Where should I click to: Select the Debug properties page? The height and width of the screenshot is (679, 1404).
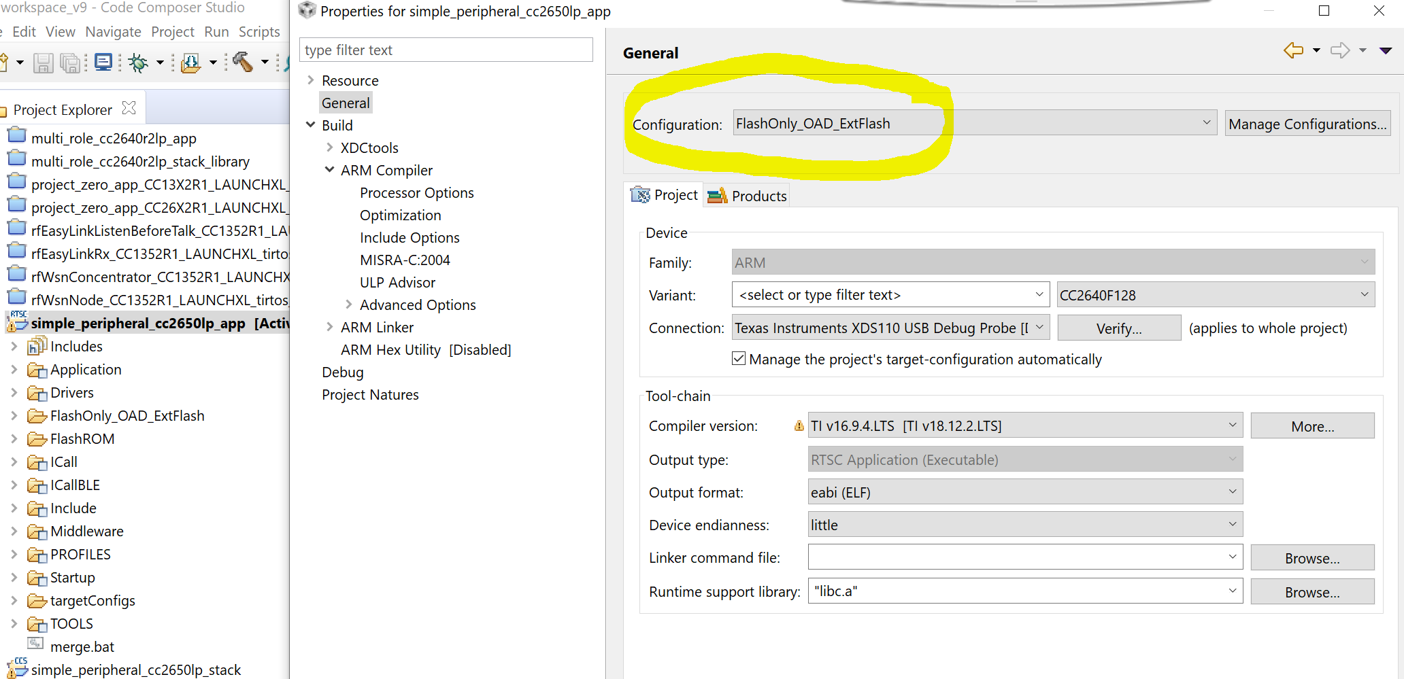click(x=343, y=372)
